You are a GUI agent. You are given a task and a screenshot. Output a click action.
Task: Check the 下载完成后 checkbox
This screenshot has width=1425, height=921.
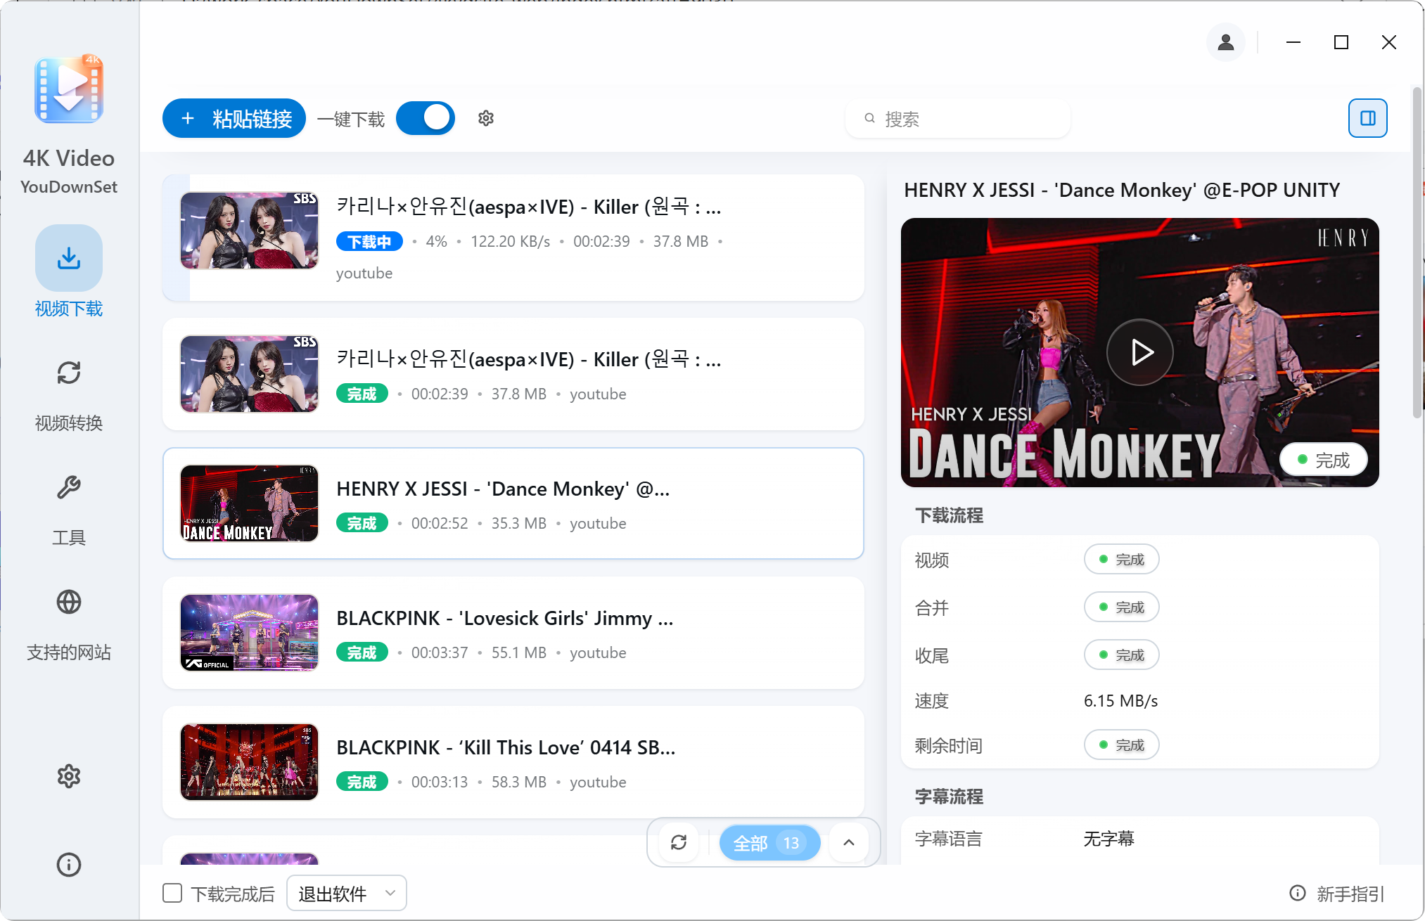point(172,892)
